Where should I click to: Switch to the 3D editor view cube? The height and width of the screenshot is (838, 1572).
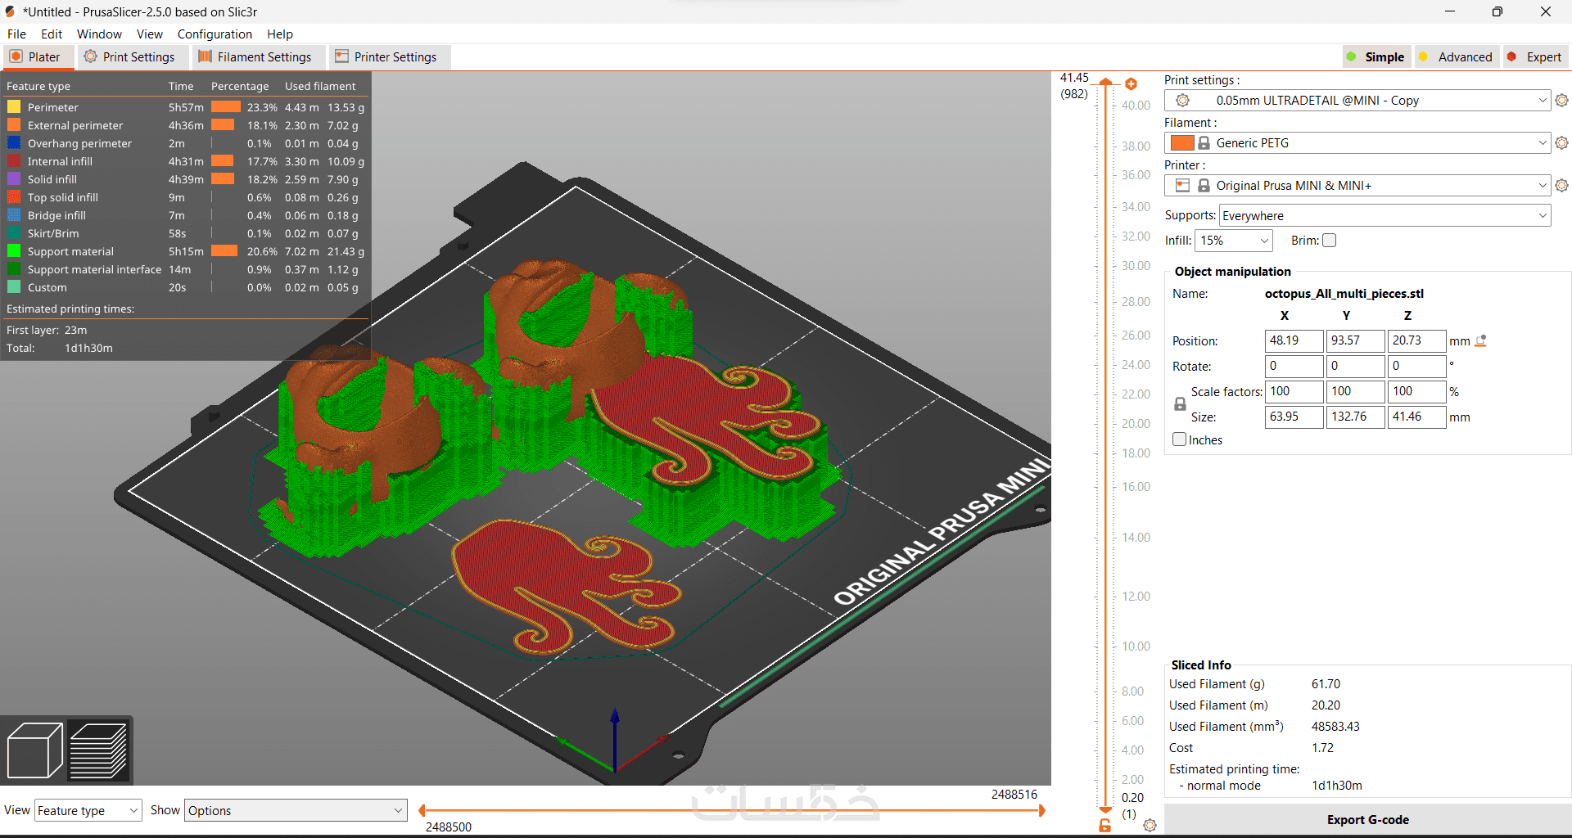point(34,750)
